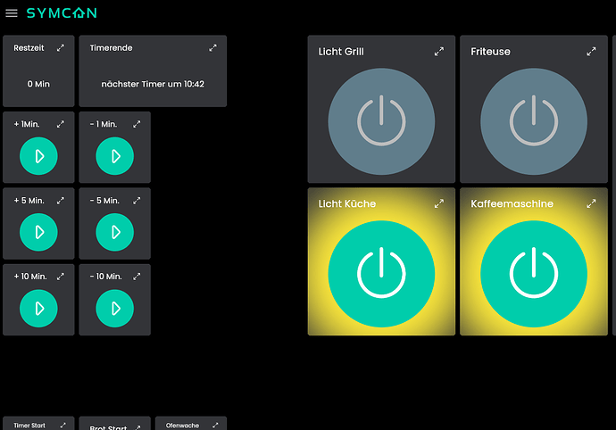Expand the Licht Grill tile
The height and width of the screenshot is (430, 616).
click(439, 52)
